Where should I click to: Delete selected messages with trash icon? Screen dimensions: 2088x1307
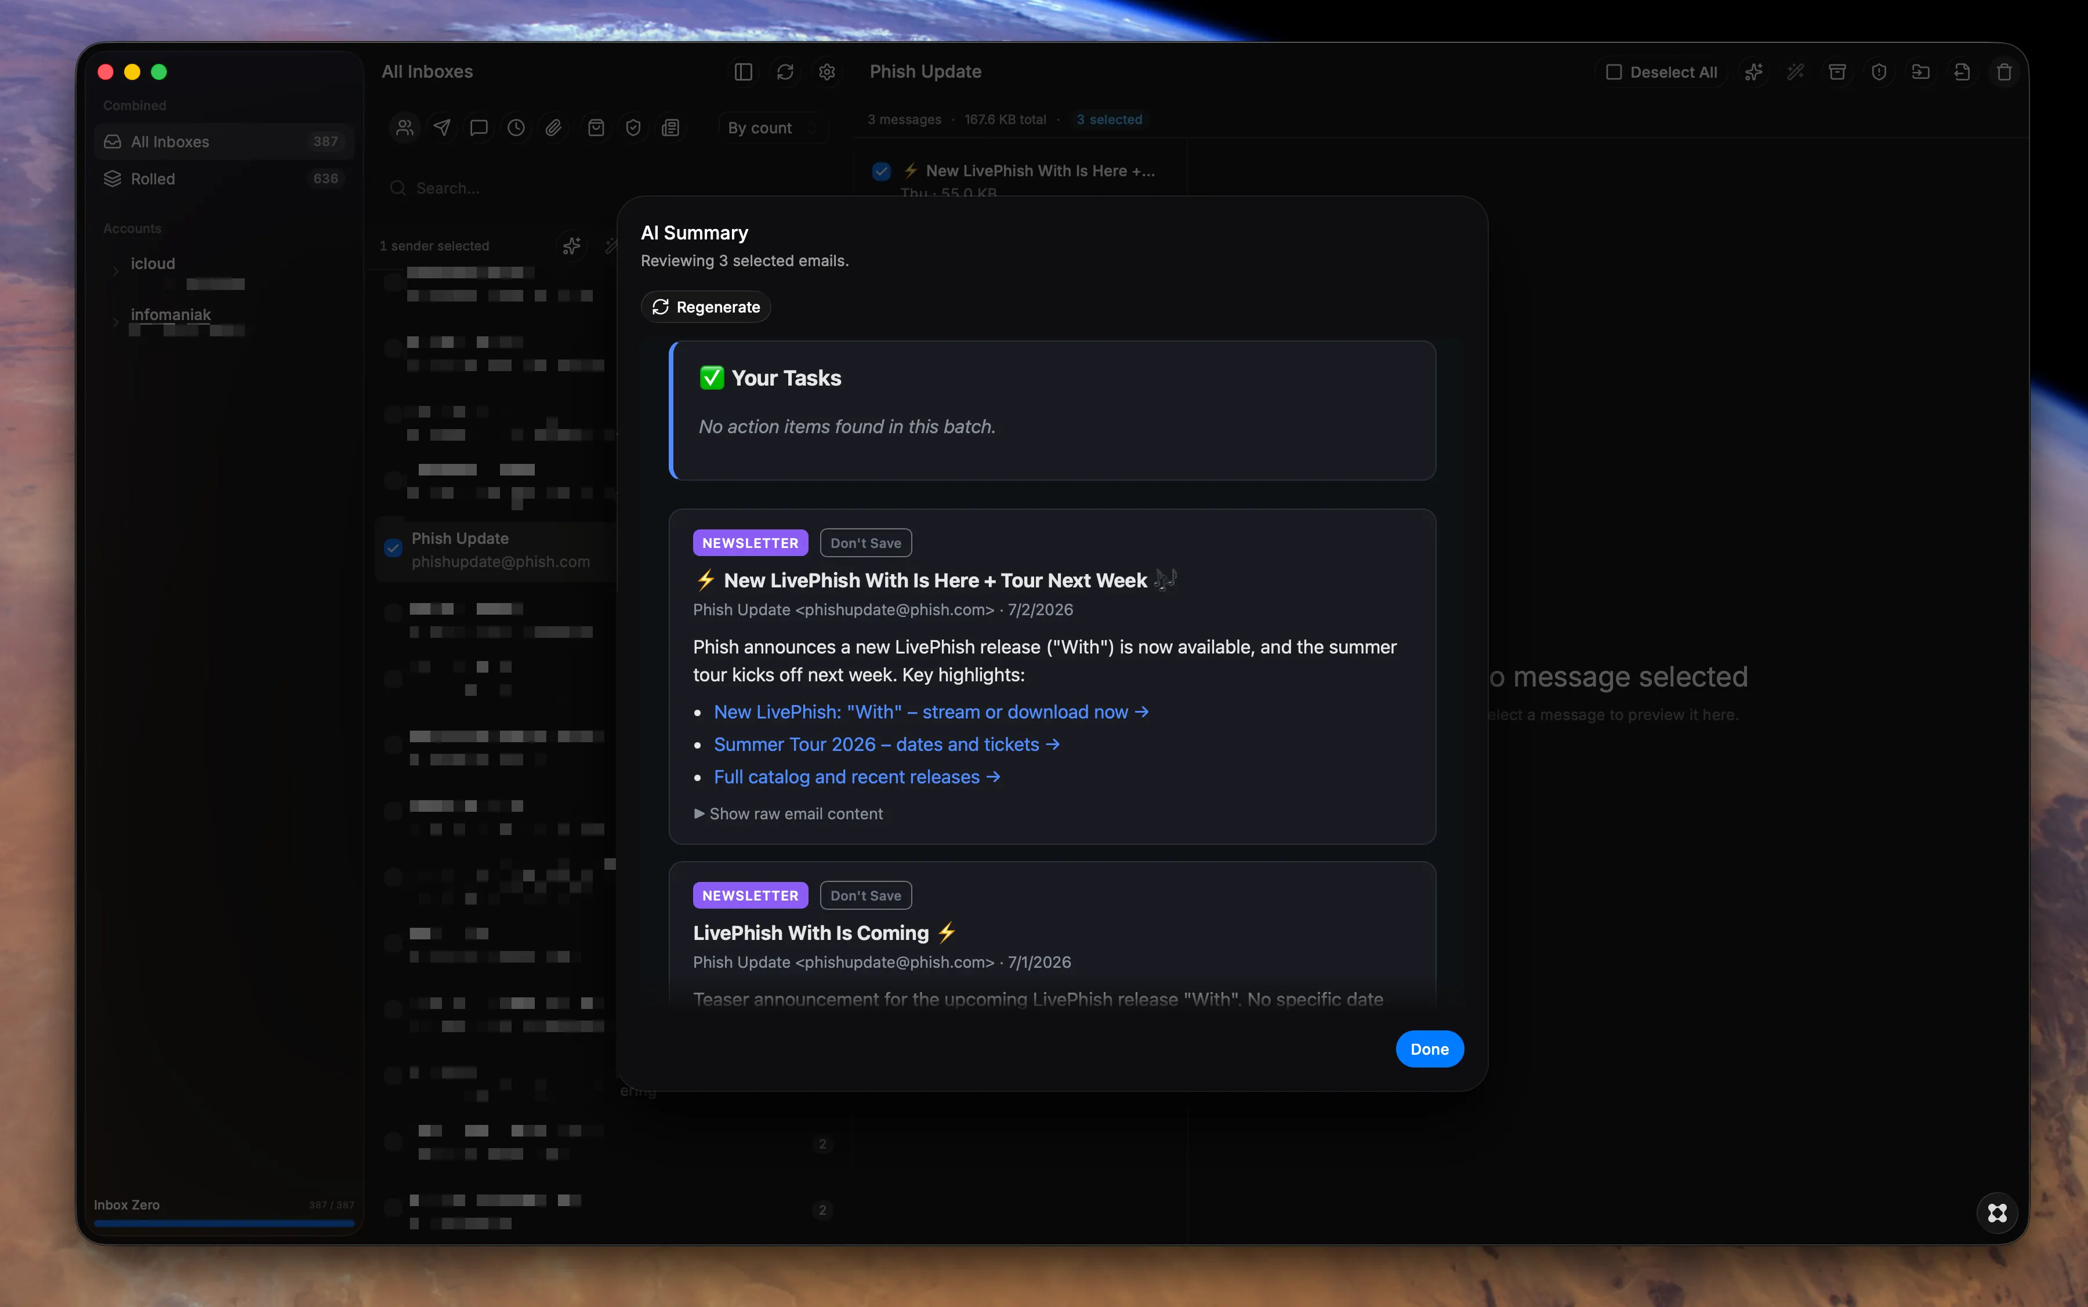point(2004,72)
